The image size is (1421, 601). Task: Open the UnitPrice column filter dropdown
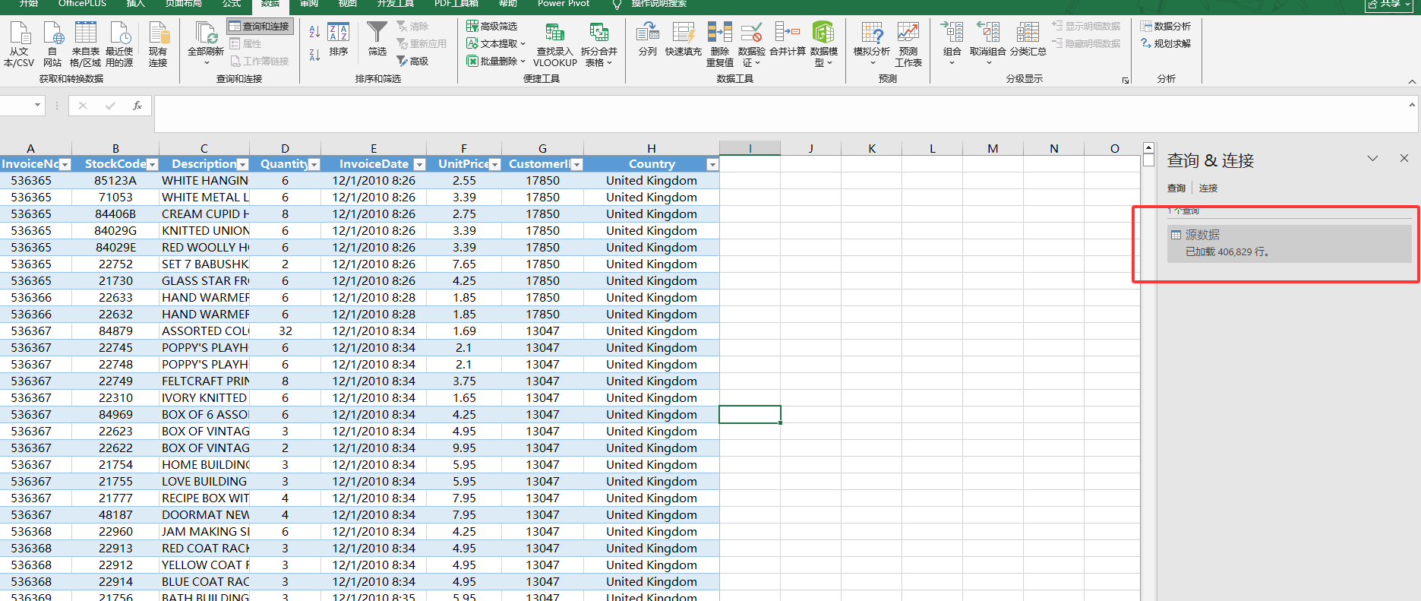click(x=495, y=165)
